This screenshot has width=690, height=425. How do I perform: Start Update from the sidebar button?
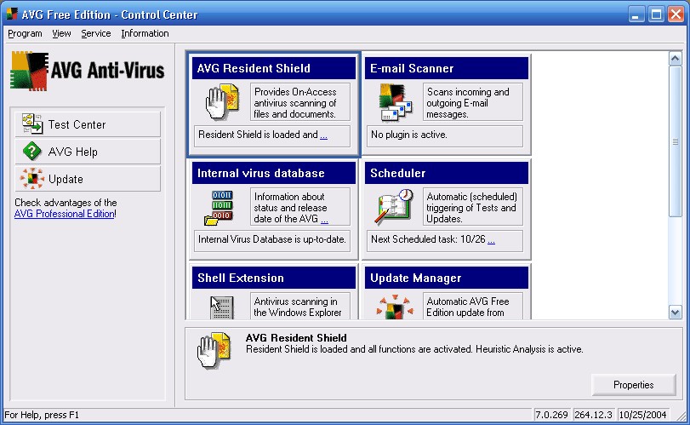pos(88,179)
